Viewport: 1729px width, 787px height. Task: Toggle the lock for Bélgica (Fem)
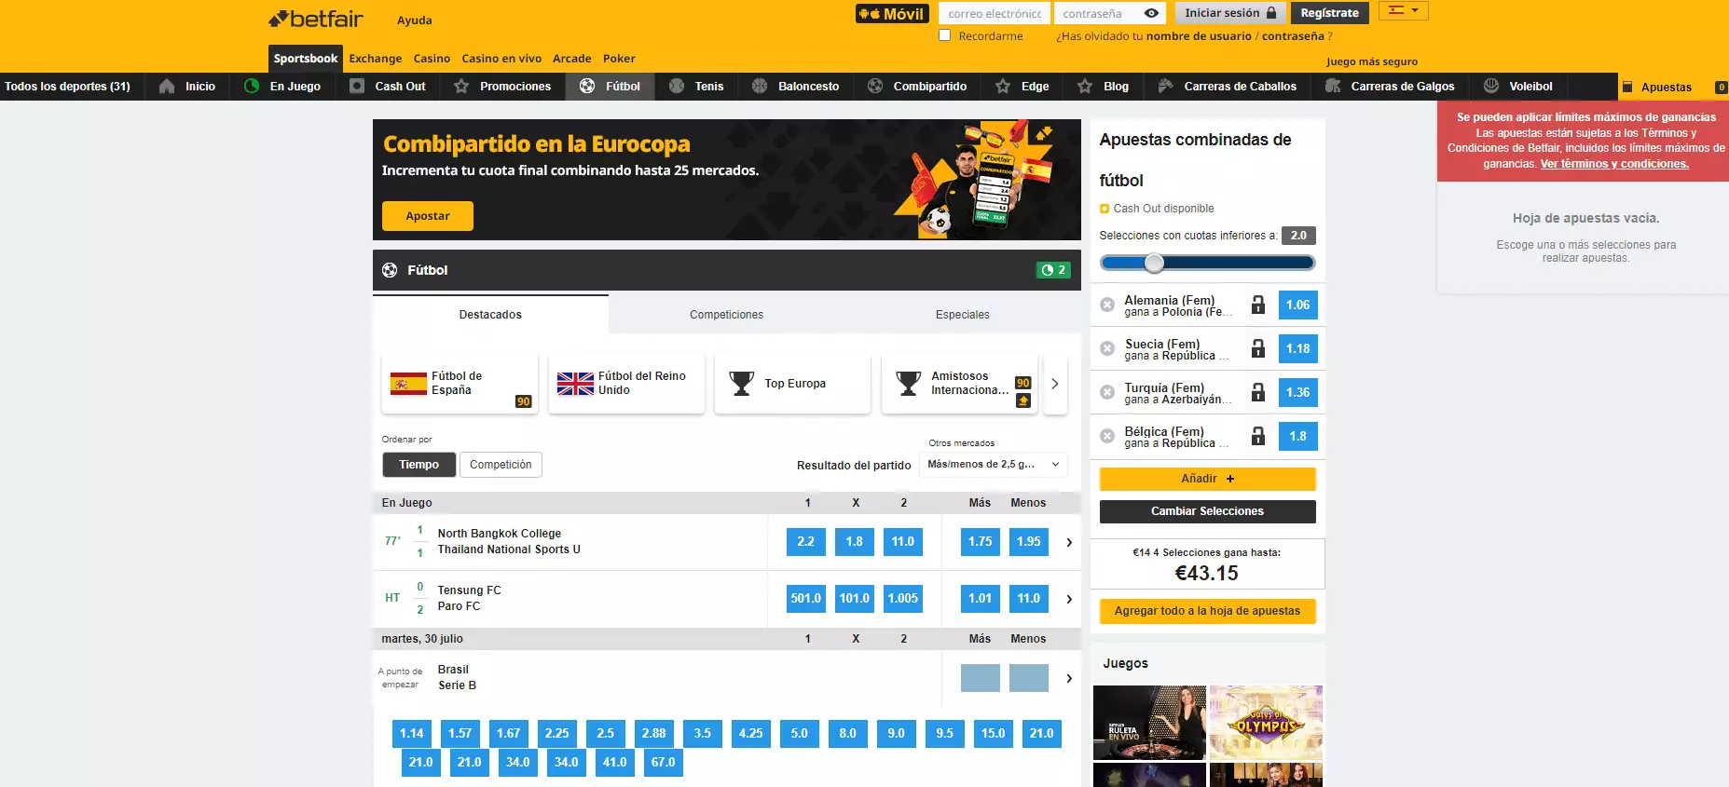1258,436
